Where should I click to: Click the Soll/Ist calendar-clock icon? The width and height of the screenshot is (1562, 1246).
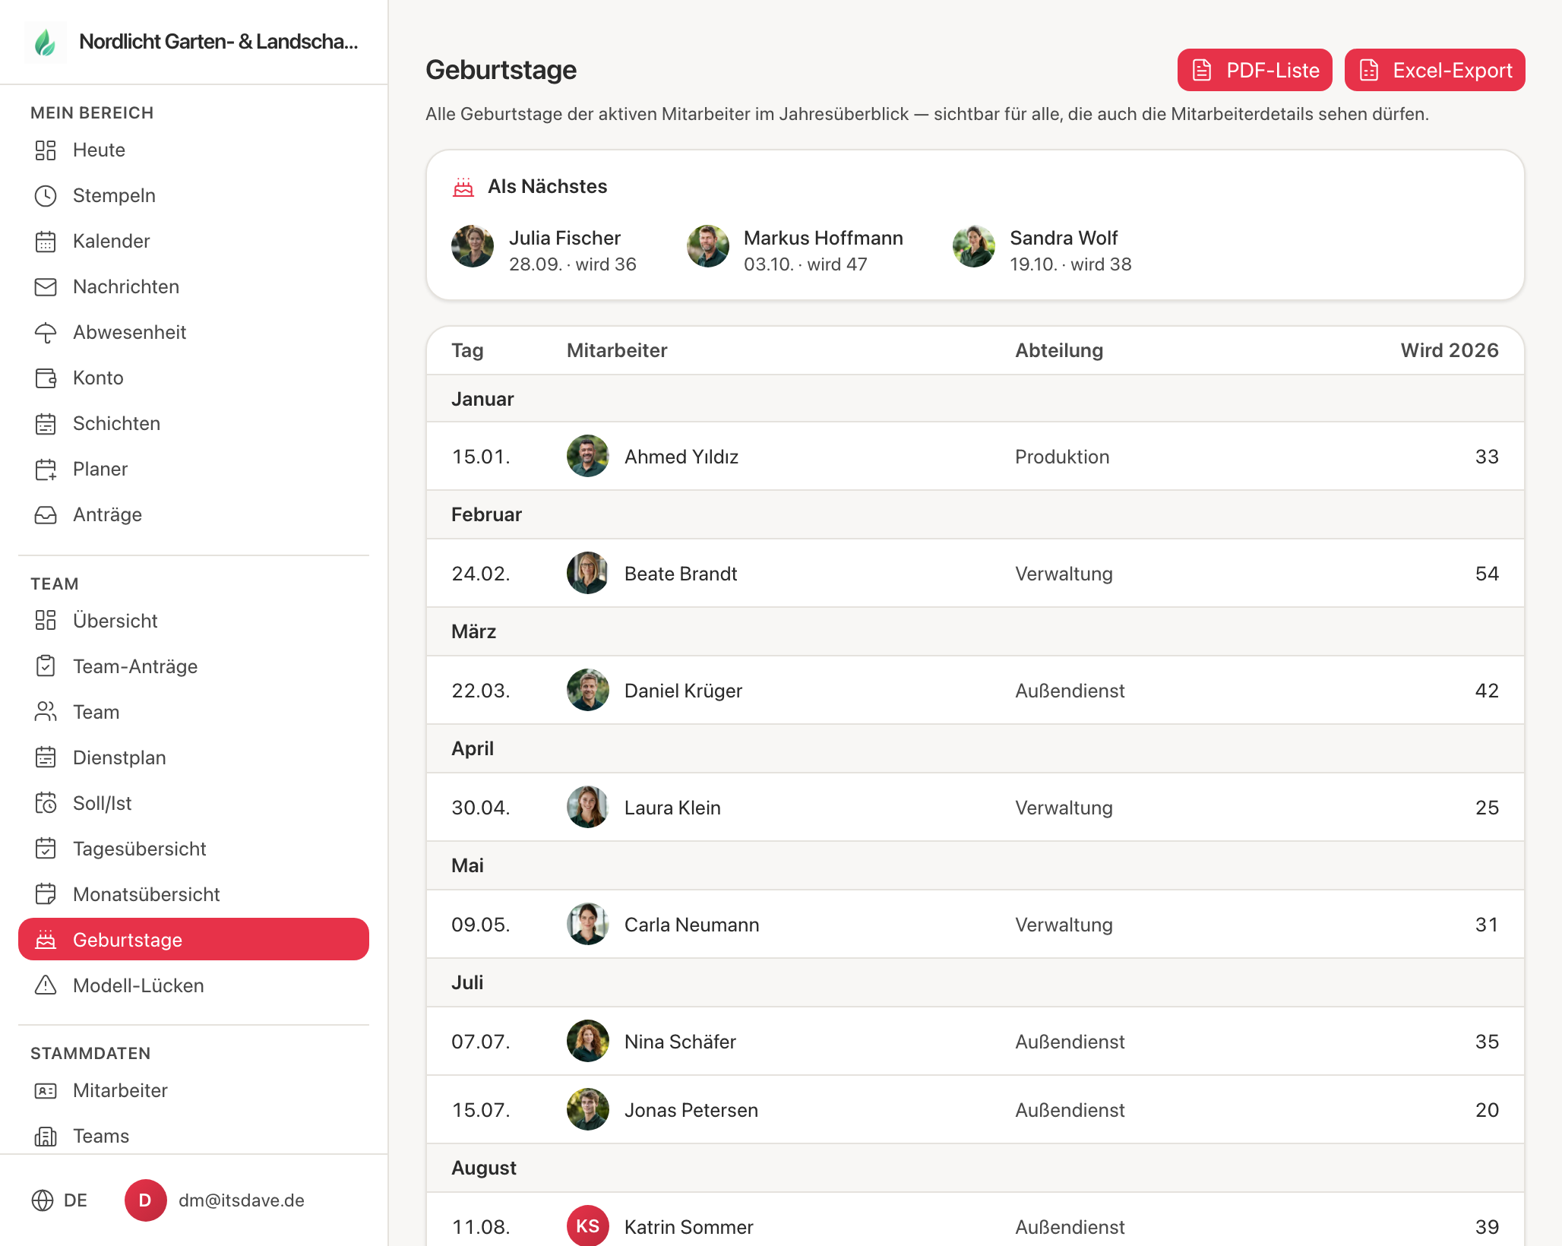[46, 803]
